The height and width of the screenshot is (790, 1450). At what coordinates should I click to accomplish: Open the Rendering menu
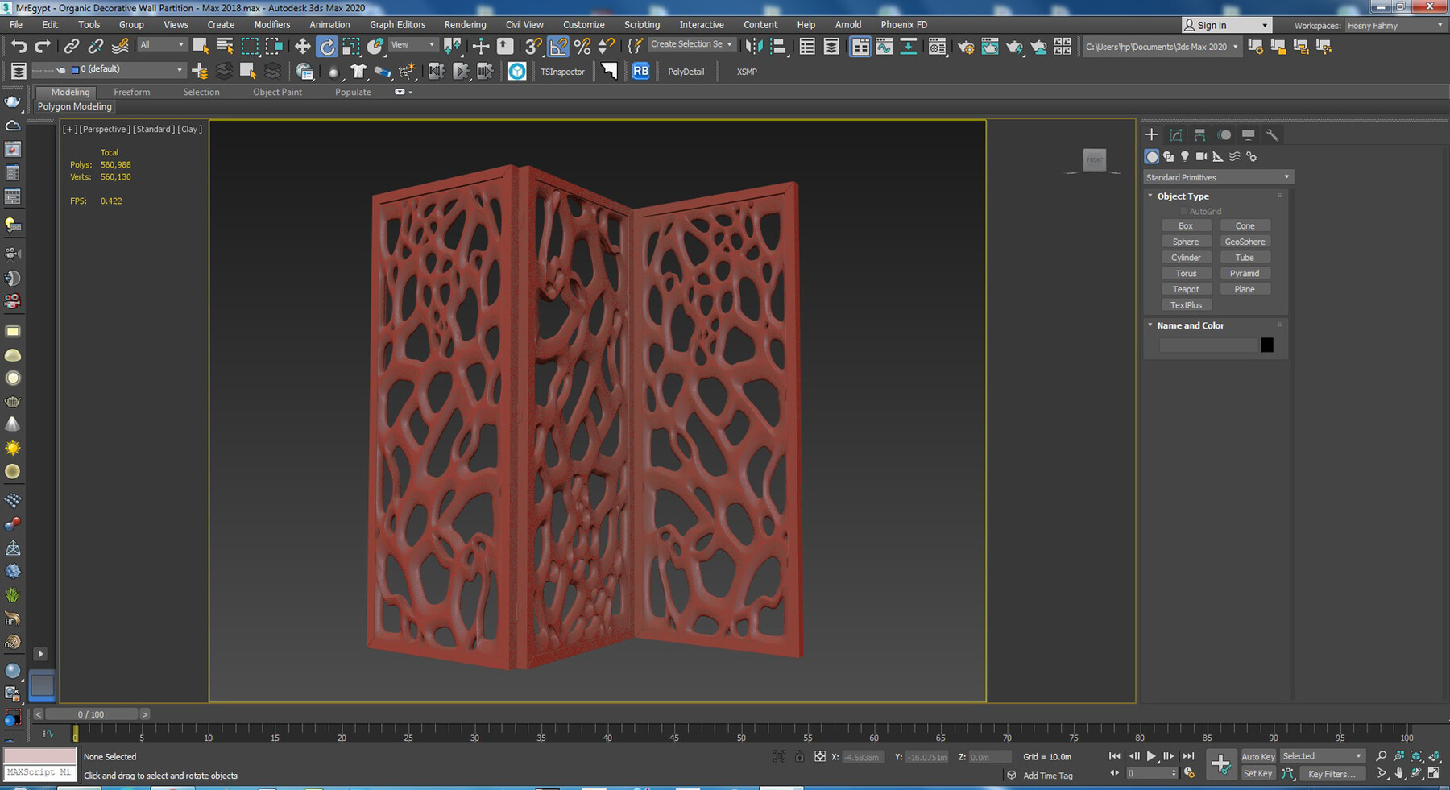point(465,24)
